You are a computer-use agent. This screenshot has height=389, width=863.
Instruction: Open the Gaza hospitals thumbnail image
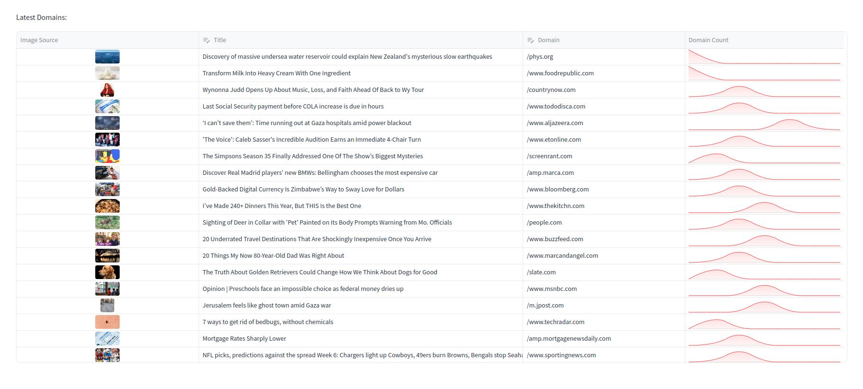tap(108, 123)
